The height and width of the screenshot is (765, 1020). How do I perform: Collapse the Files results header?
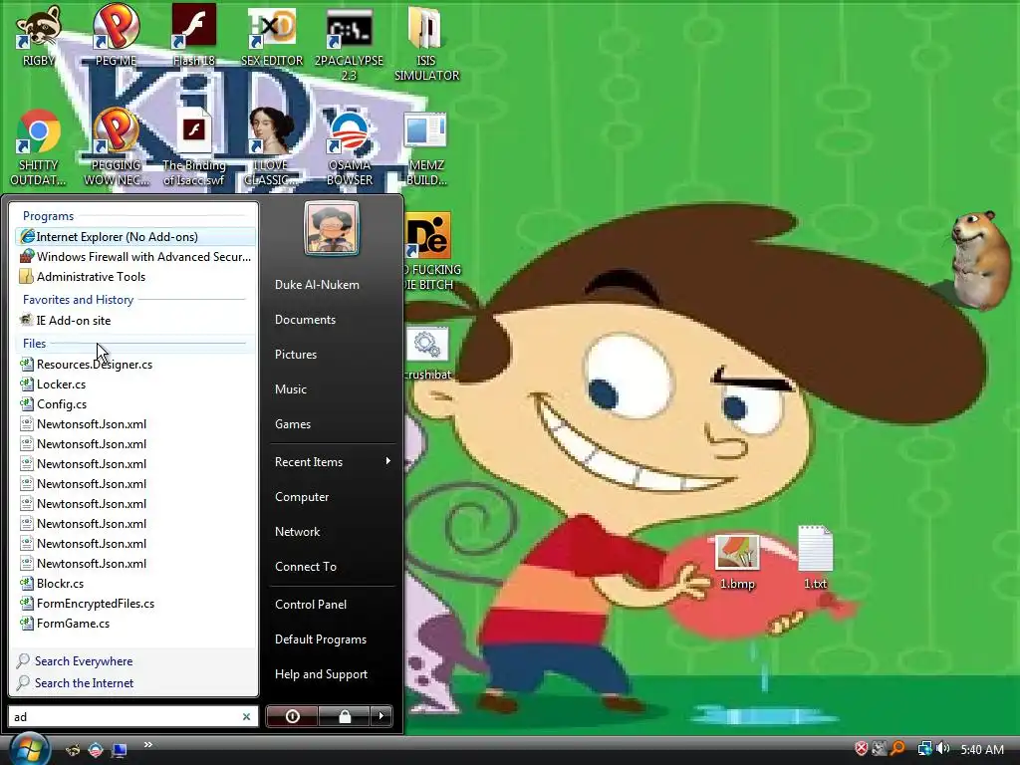coord(134,343)
